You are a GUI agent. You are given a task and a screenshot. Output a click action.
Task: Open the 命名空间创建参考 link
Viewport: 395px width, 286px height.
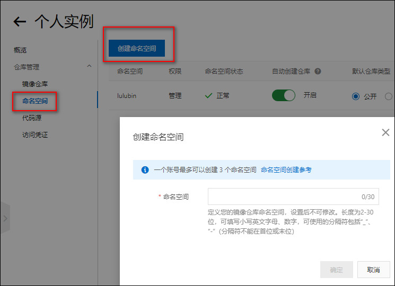pyautogui.click(x=286, y=170)
